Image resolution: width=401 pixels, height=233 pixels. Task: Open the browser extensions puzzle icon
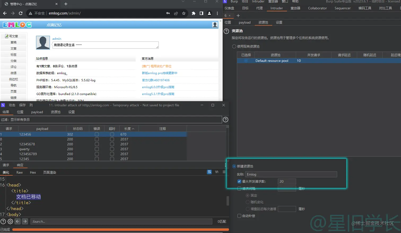click(x=193, y=13)
